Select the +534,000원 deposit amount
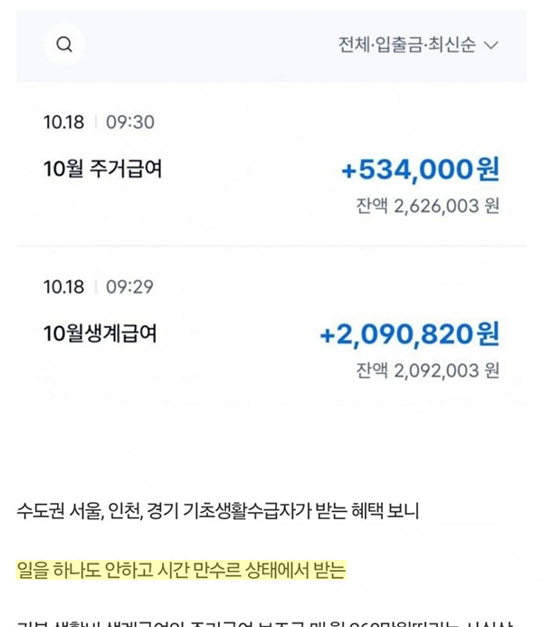The width and height of the screenshot is (543, 627). [x=420, y=169]
